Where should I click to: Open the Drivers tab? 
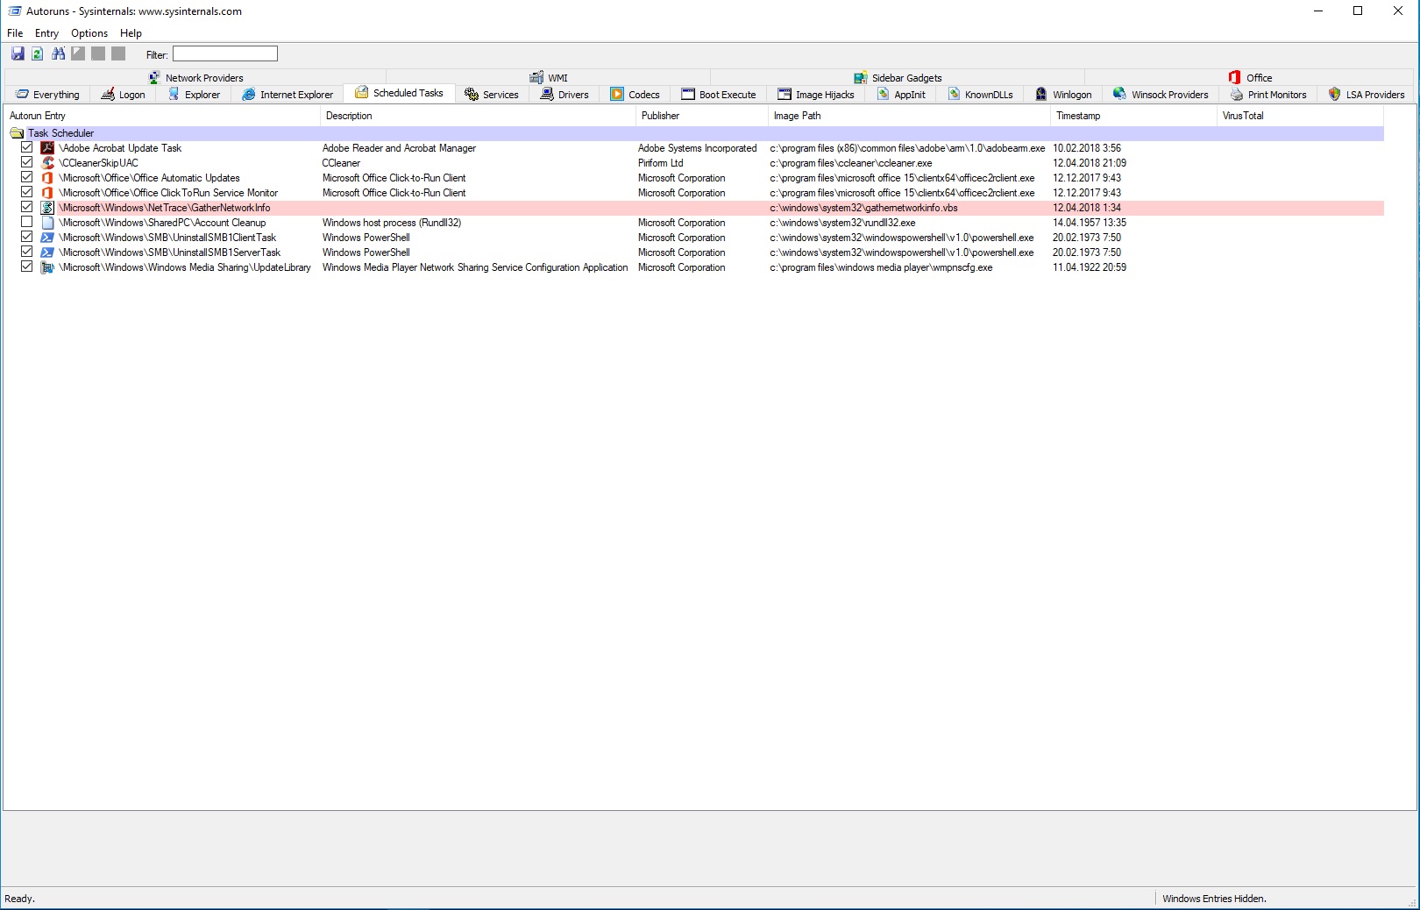pyautogui.click(x=565, y=95)
